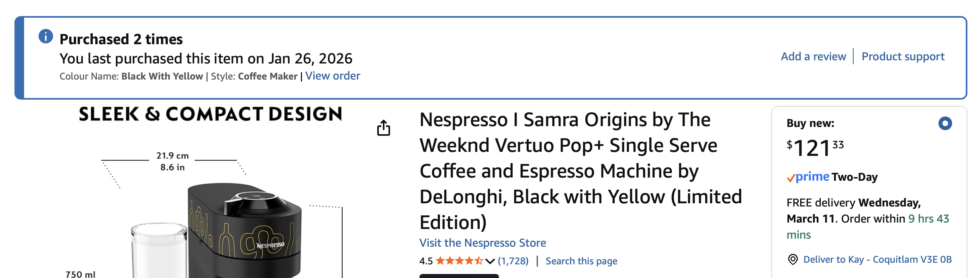Click "Search this page" link
This screenshot has height=278, width=973.
[581, 261]
